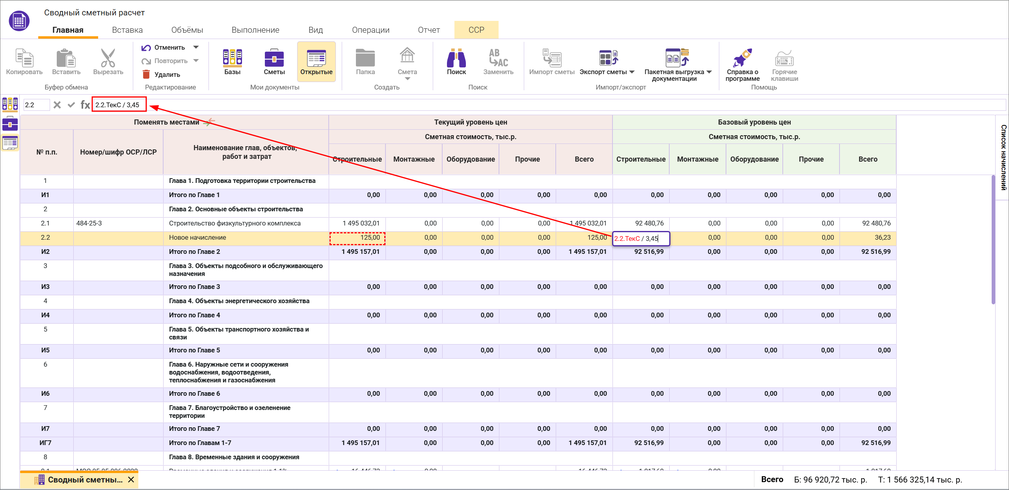Click the vertical scrollbar thumb
The image size is (1009, 490).
(x=993, y=240)
